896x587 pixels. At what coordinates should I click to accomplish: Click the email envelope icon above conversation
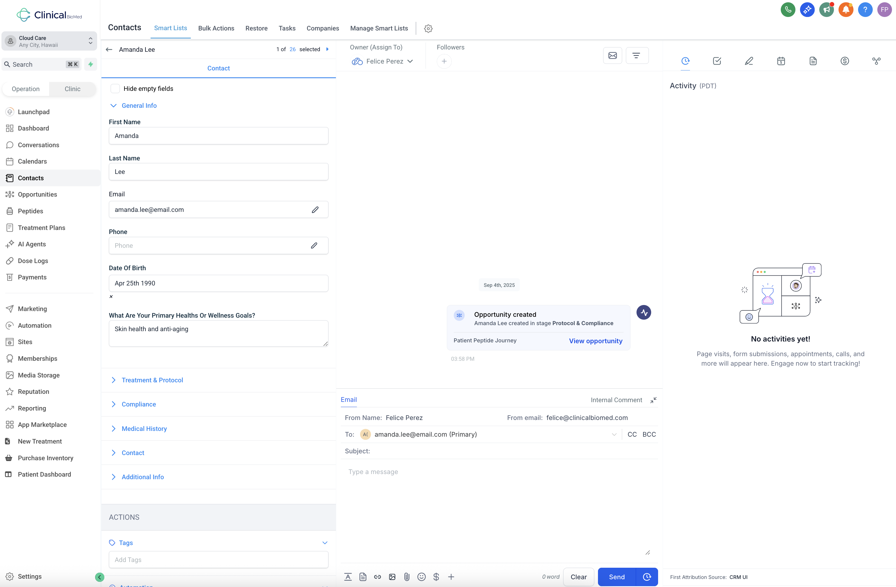(x=613, y=56)
